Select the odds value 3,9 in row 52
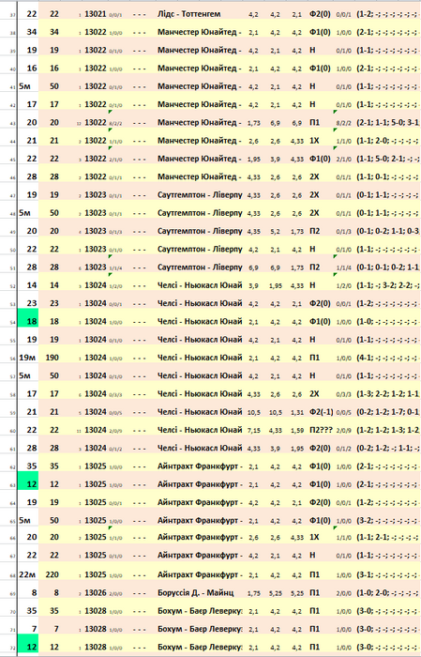The image size is (421, 657). [x=253, y=285]
